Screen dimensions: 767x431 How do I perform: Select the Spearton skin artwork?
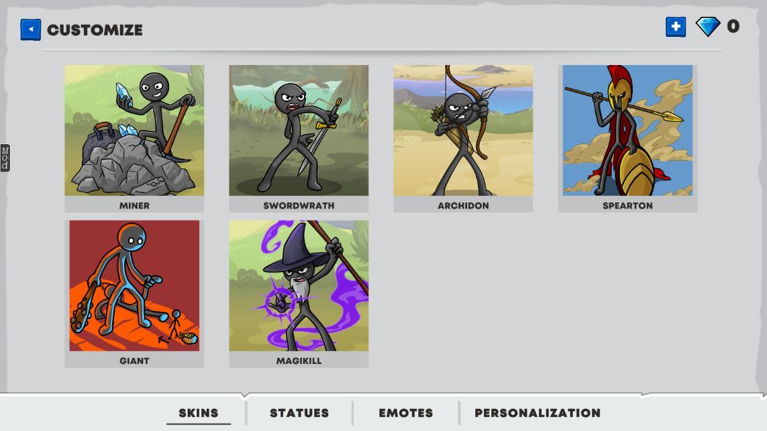click(627, 131)
